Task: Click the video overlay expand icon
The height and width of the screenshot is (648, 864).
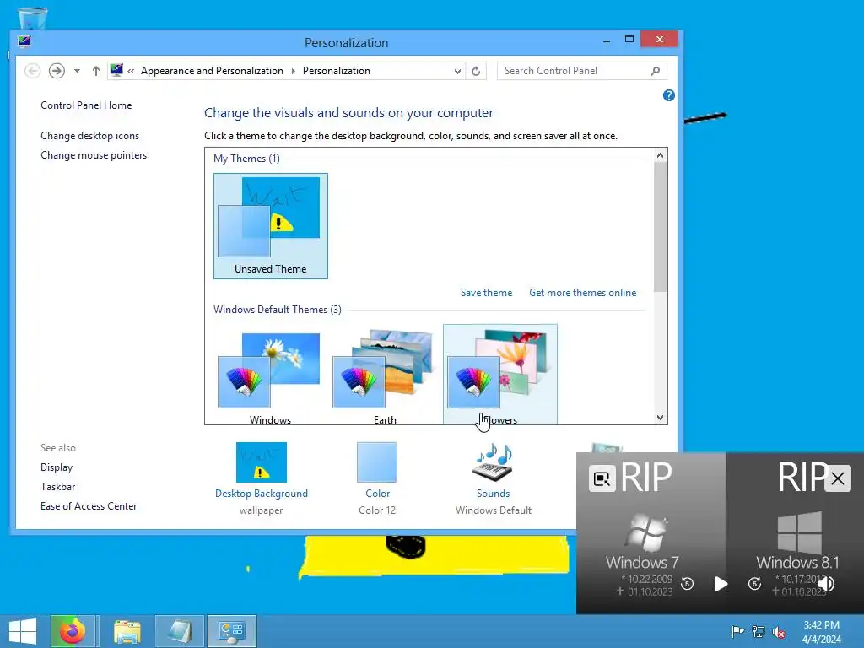Action: (602, 478)
